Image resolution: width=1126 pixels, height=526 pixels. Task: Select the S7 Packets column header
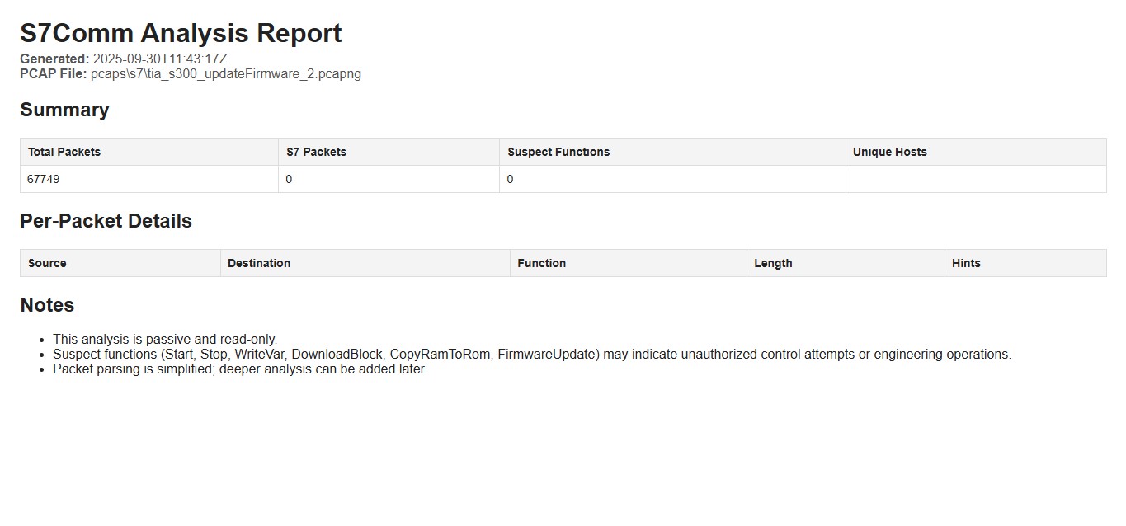[389, 152]
